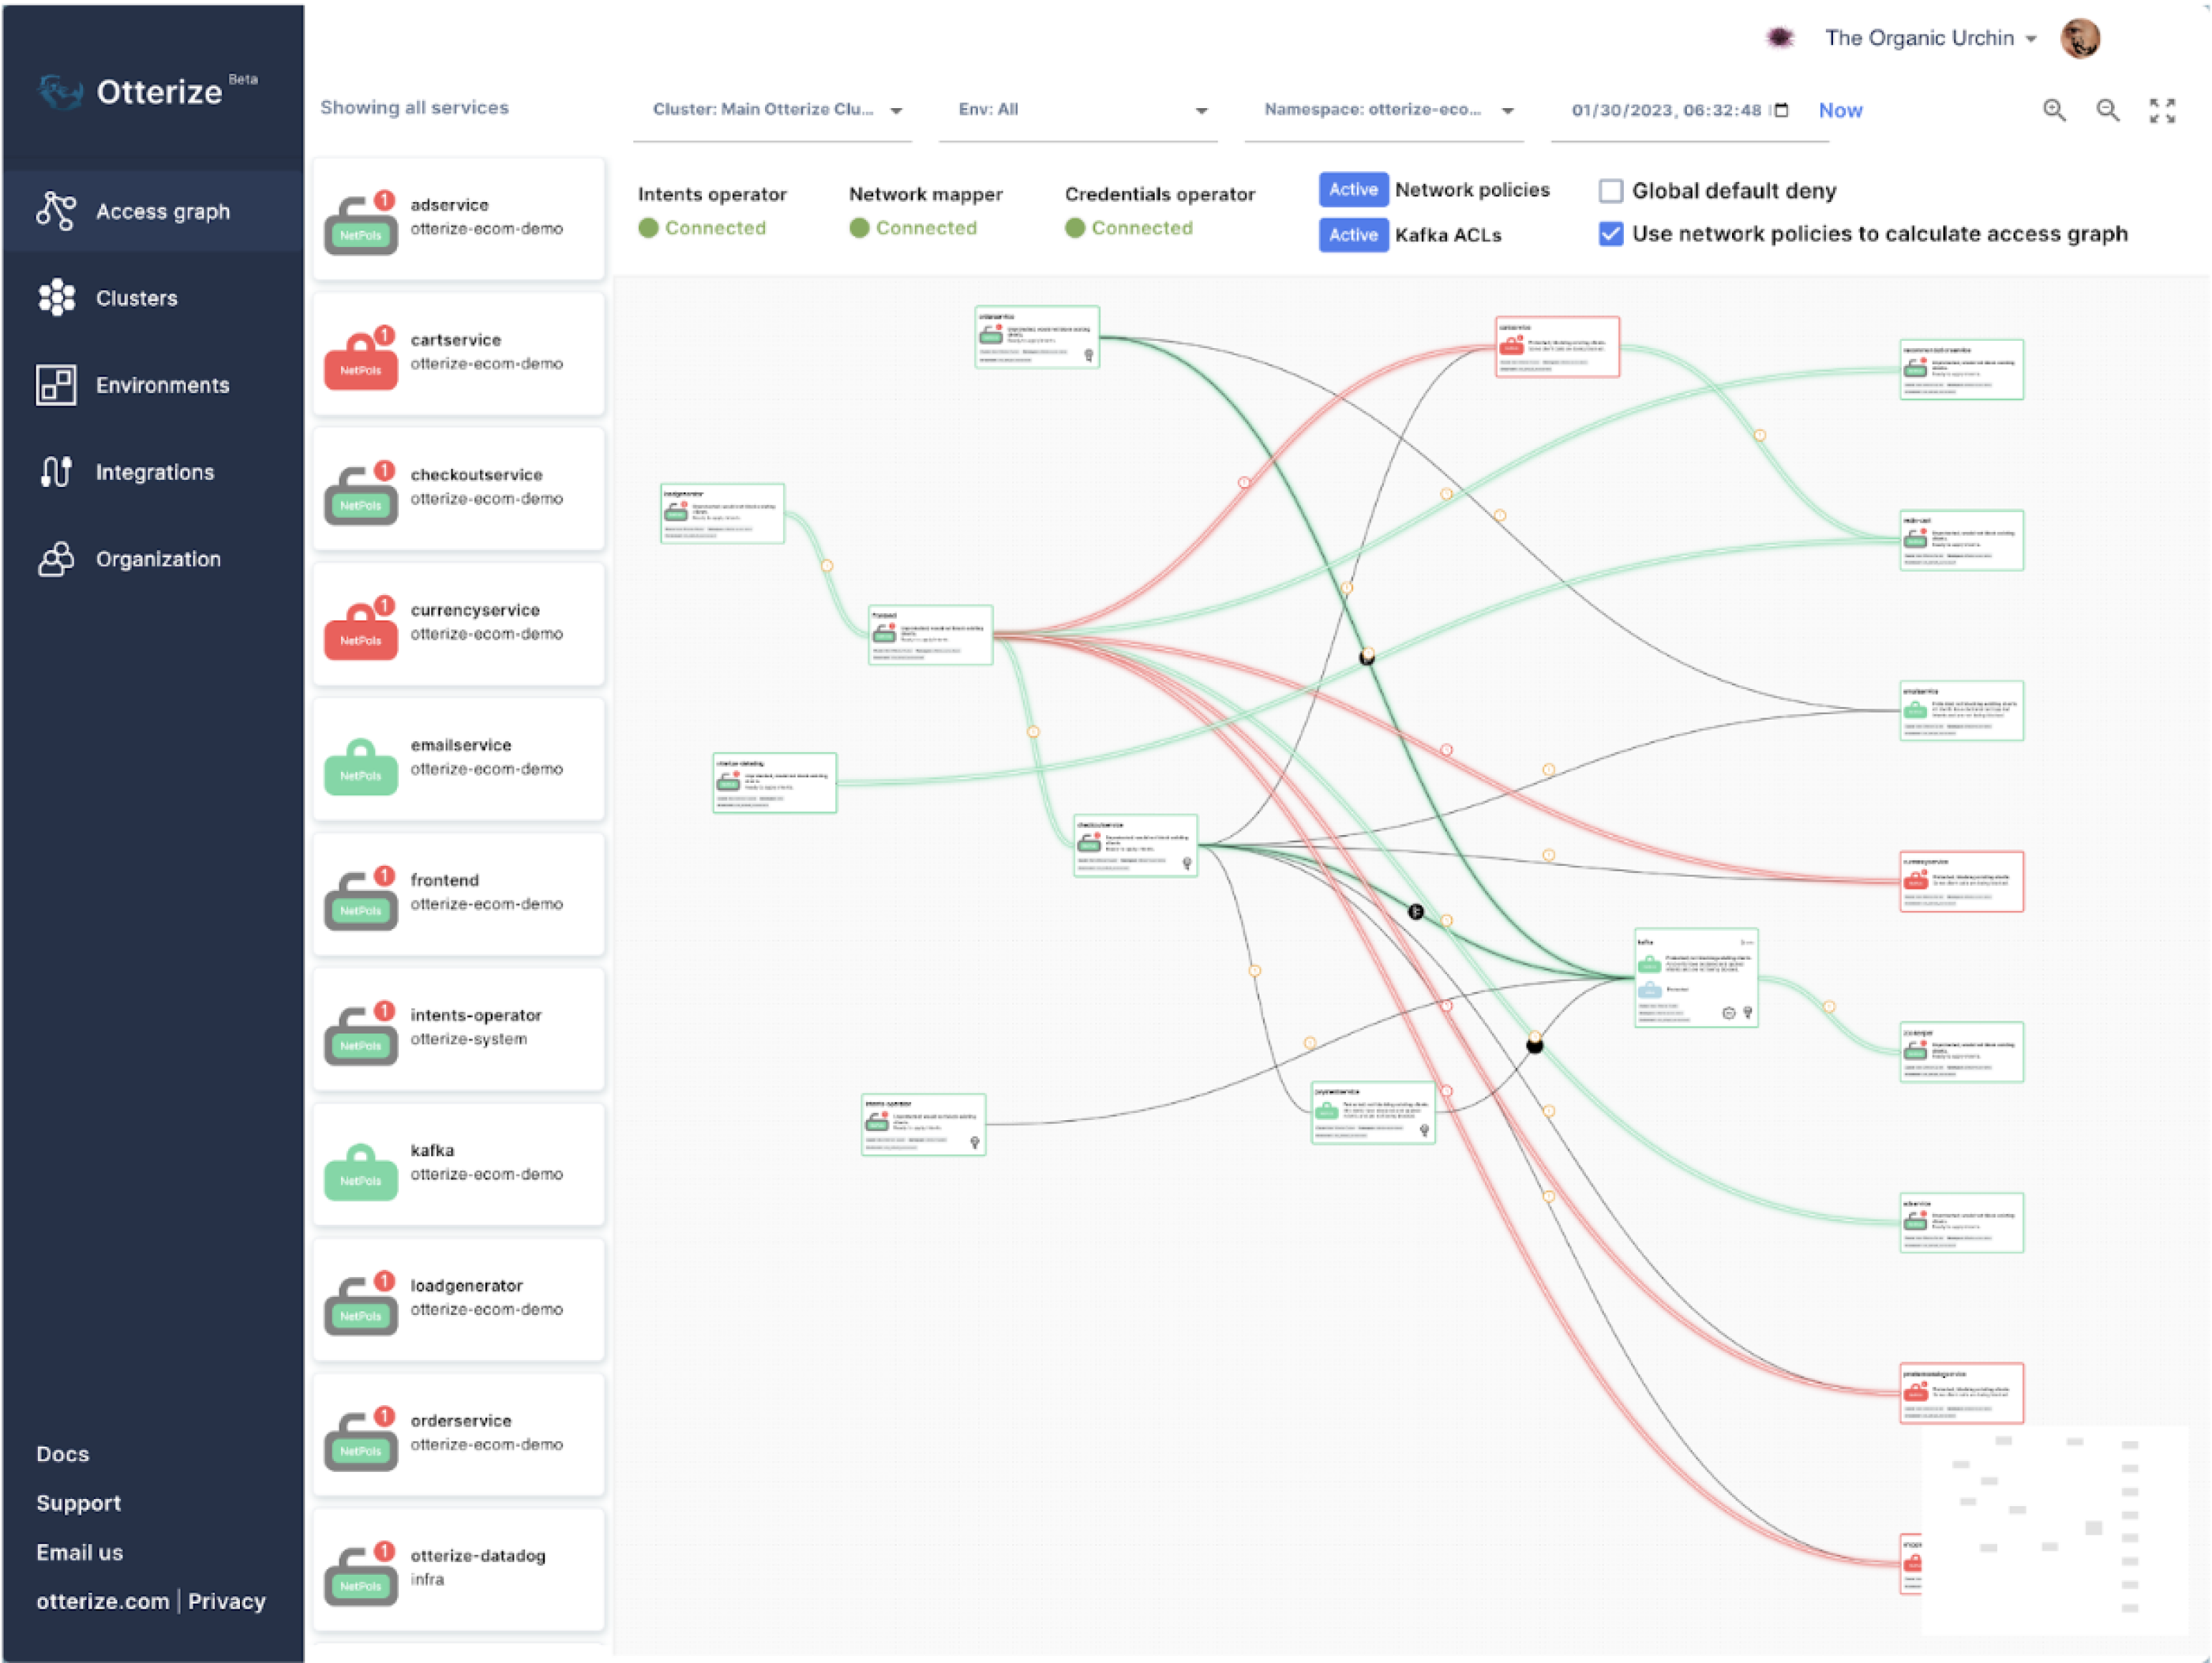Click the 'Showing all services' text
2212x1663 pixels.
414,107
